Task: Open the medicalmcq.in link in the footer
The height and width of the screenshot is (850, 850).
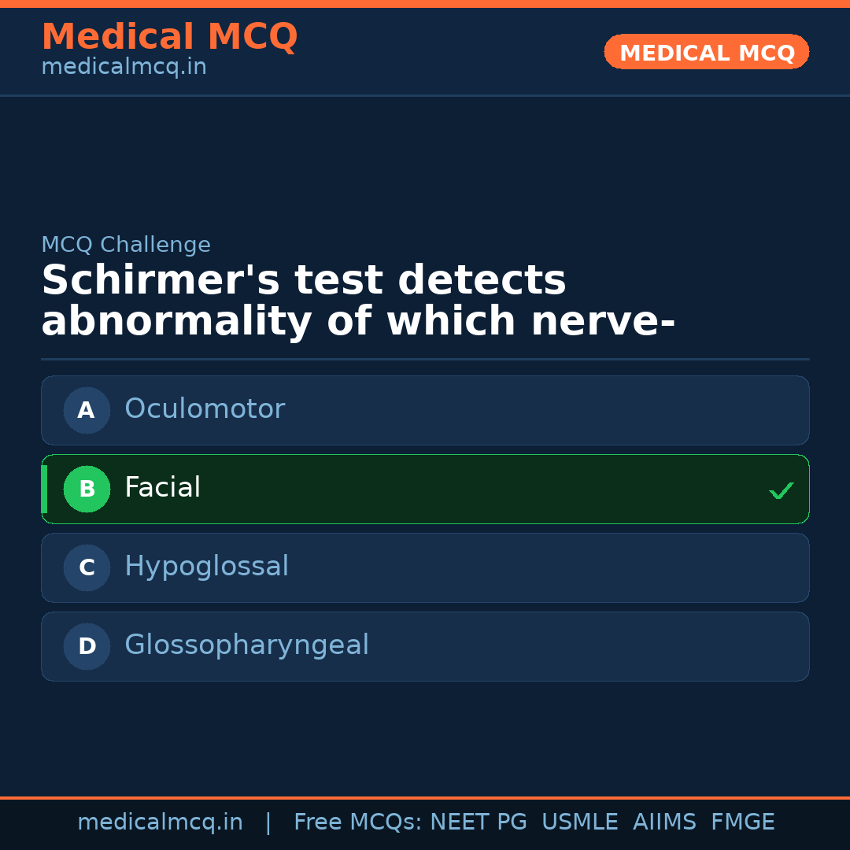Action: 160,822
